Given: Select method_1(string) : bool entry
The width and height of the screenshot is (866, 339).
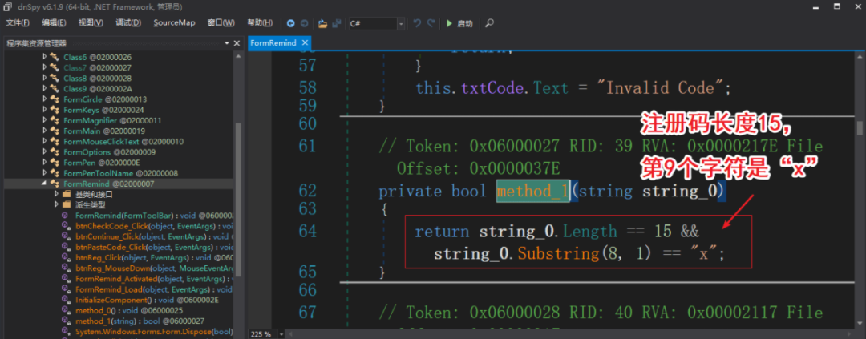Looking at the screenshot, I should [x=140, y=321].
